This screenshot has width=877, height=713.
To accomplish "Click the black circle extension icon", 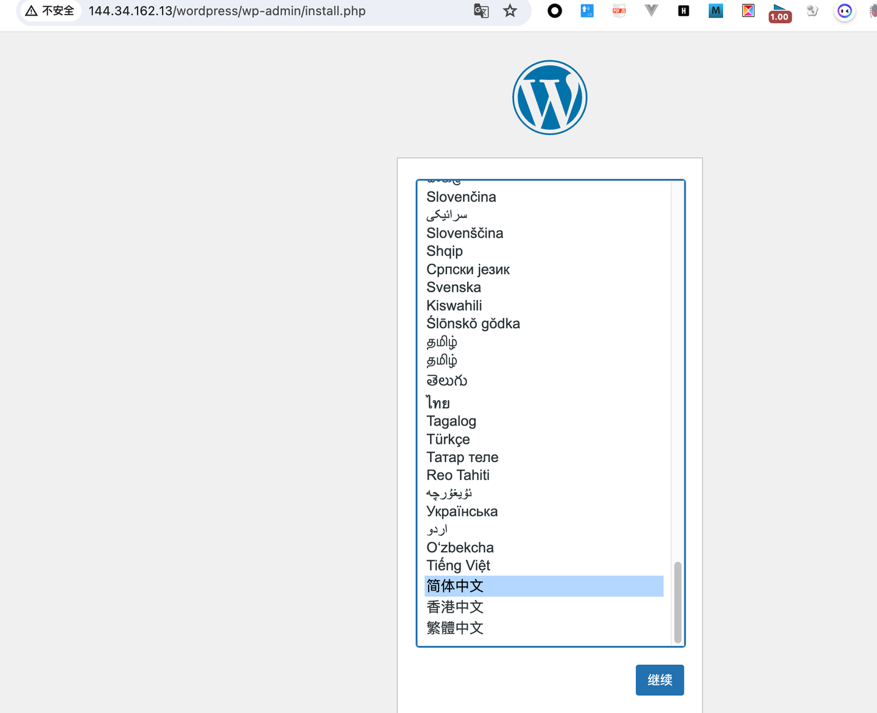I will point(554,10).
